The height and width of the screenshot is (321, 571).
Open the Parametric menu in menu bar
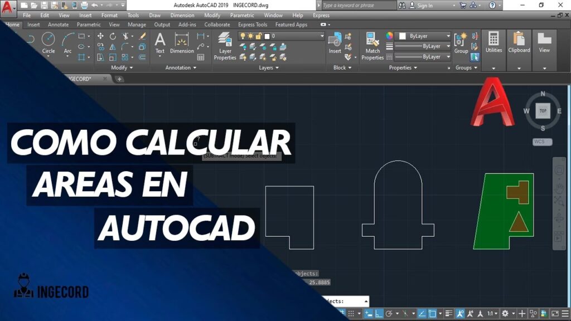pos(241,16)
